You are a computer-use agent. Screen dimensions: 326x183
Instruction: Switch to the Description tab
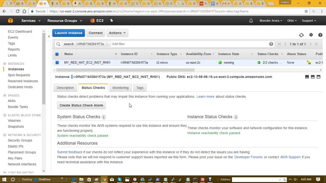[x=65, y=88]
